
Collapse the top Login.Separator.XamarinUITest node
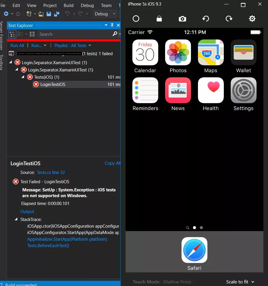point(11,62)
